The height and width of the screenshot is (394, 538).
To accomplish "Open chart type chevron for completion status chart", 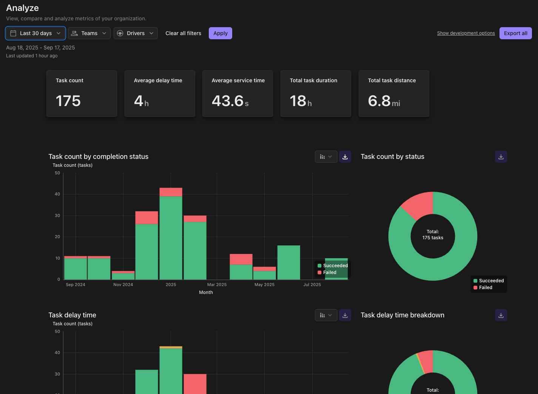I will [330, 157].
